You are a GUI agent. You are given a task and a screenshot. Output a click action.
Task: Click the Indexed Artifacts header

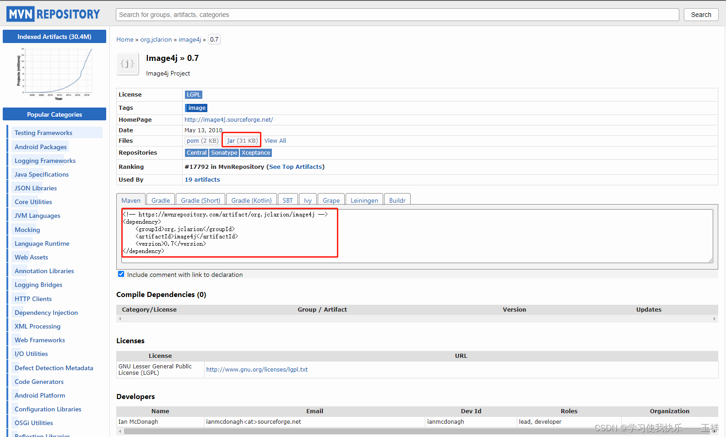point(54,37)
